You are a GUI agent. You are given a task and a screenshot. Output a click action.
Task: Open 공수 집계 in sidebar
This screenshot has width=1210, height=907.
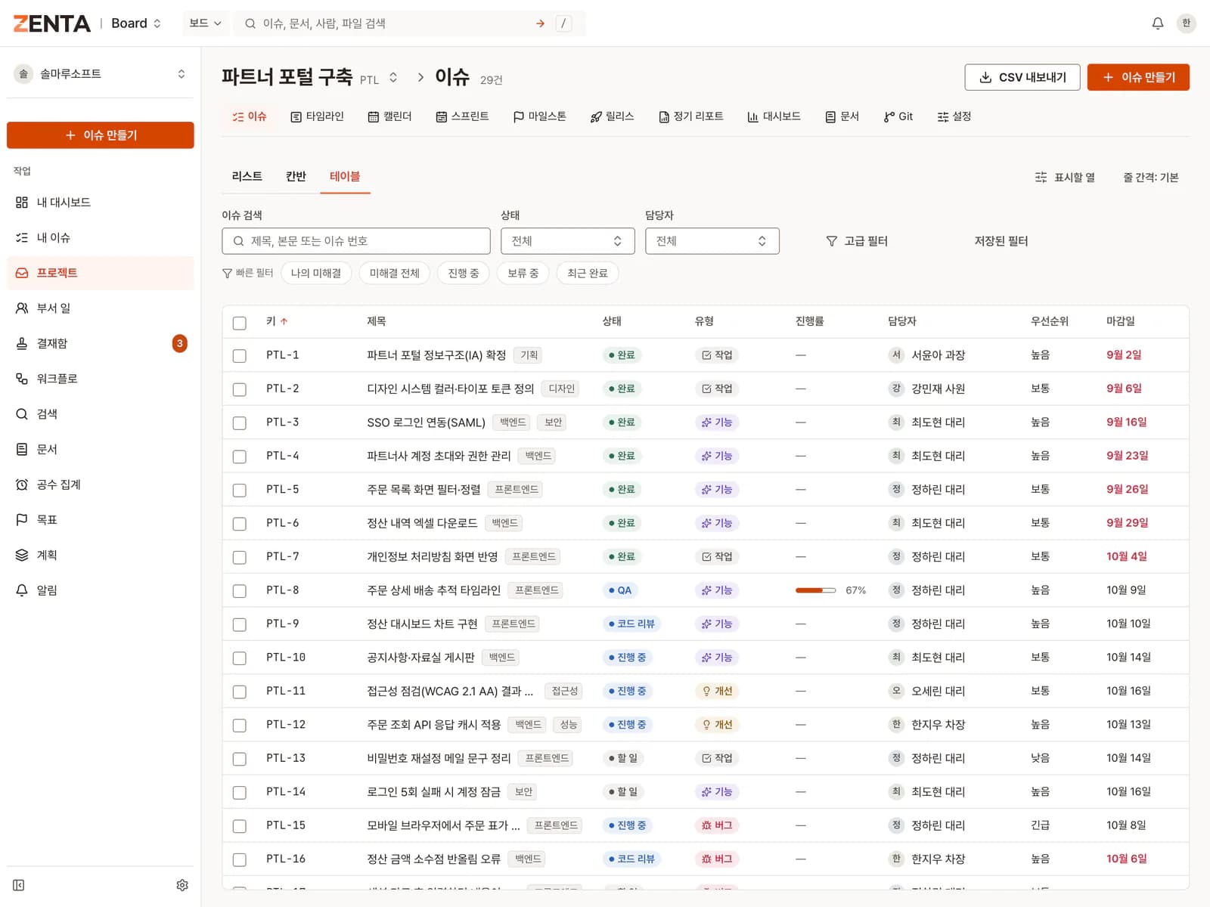[101, 484]
